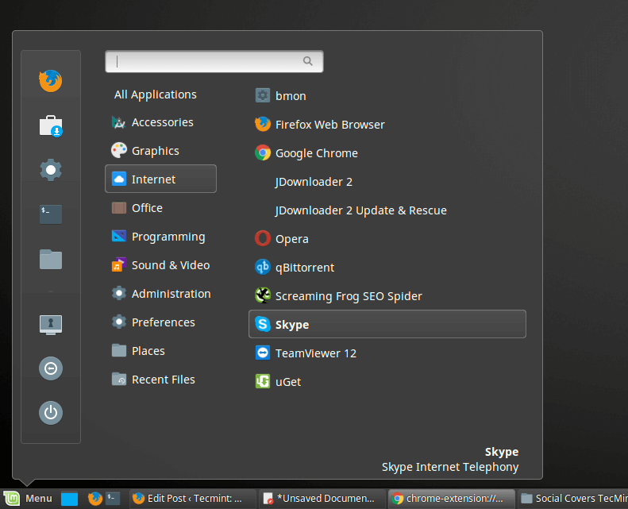Click the Skype list entry label
This screenshot has height=509, width=628.
click(292, 325)
